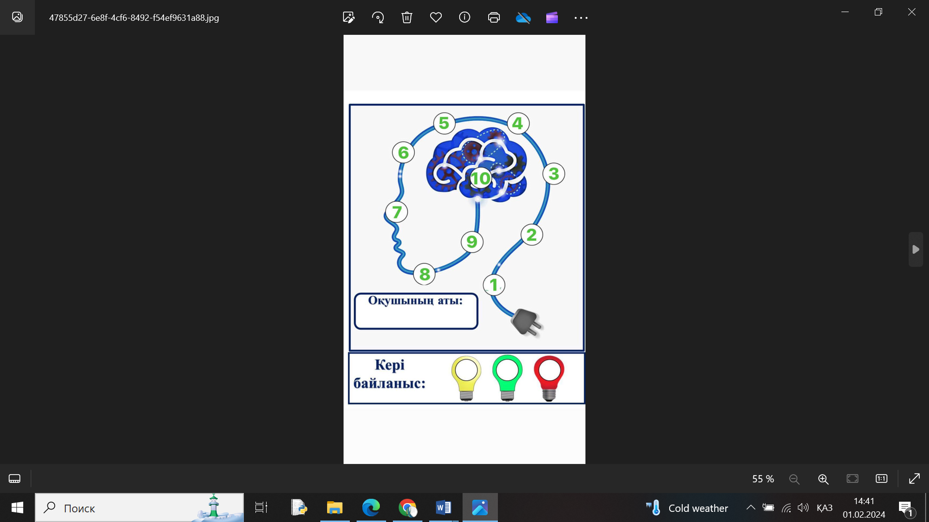Toggle the filmstrip view button
The height and width of the screenshot is (522, 929).
tap(15, 478)
